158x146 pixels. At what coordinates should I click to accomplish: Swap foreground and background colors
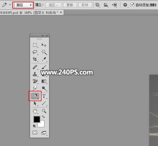click(43, 117)
